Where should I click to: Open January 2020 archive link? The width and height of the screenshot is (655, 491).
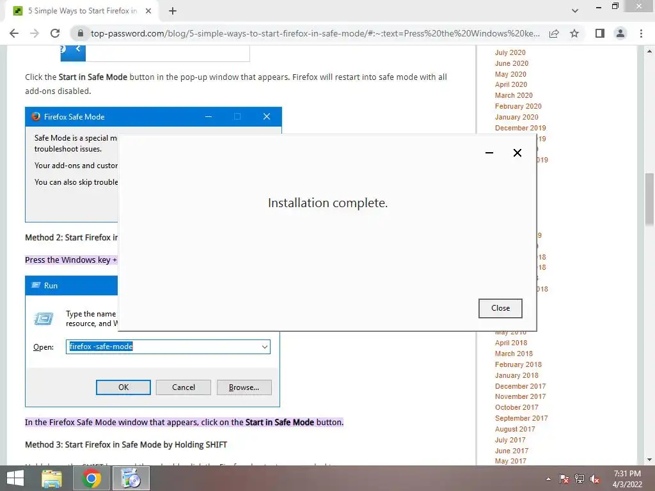point(517,117)
